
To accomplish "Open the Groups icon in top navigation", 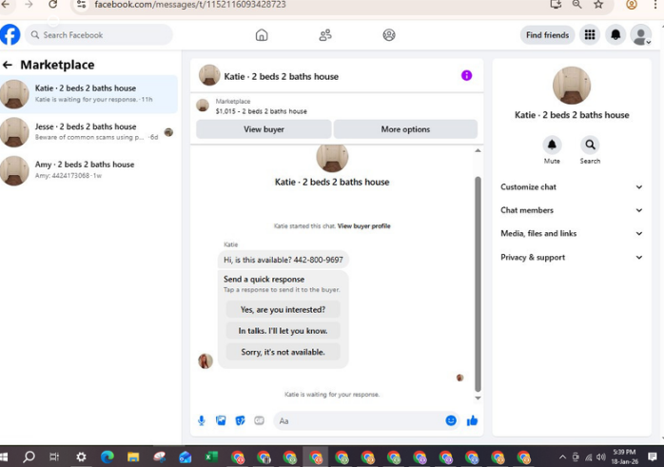I will click(x=389, y=35).
